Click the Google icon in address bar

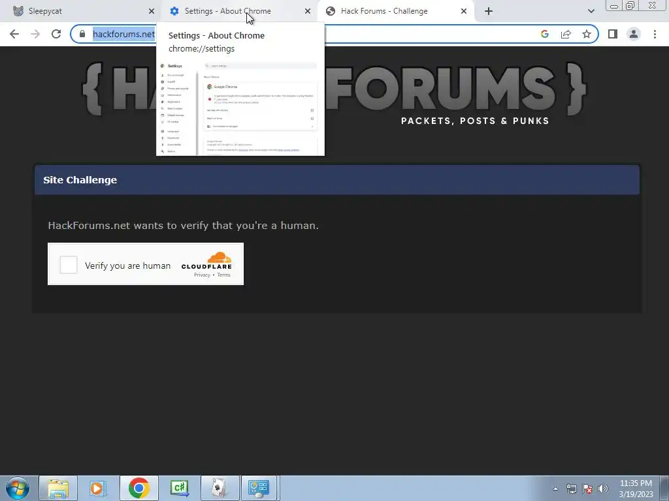544,34
